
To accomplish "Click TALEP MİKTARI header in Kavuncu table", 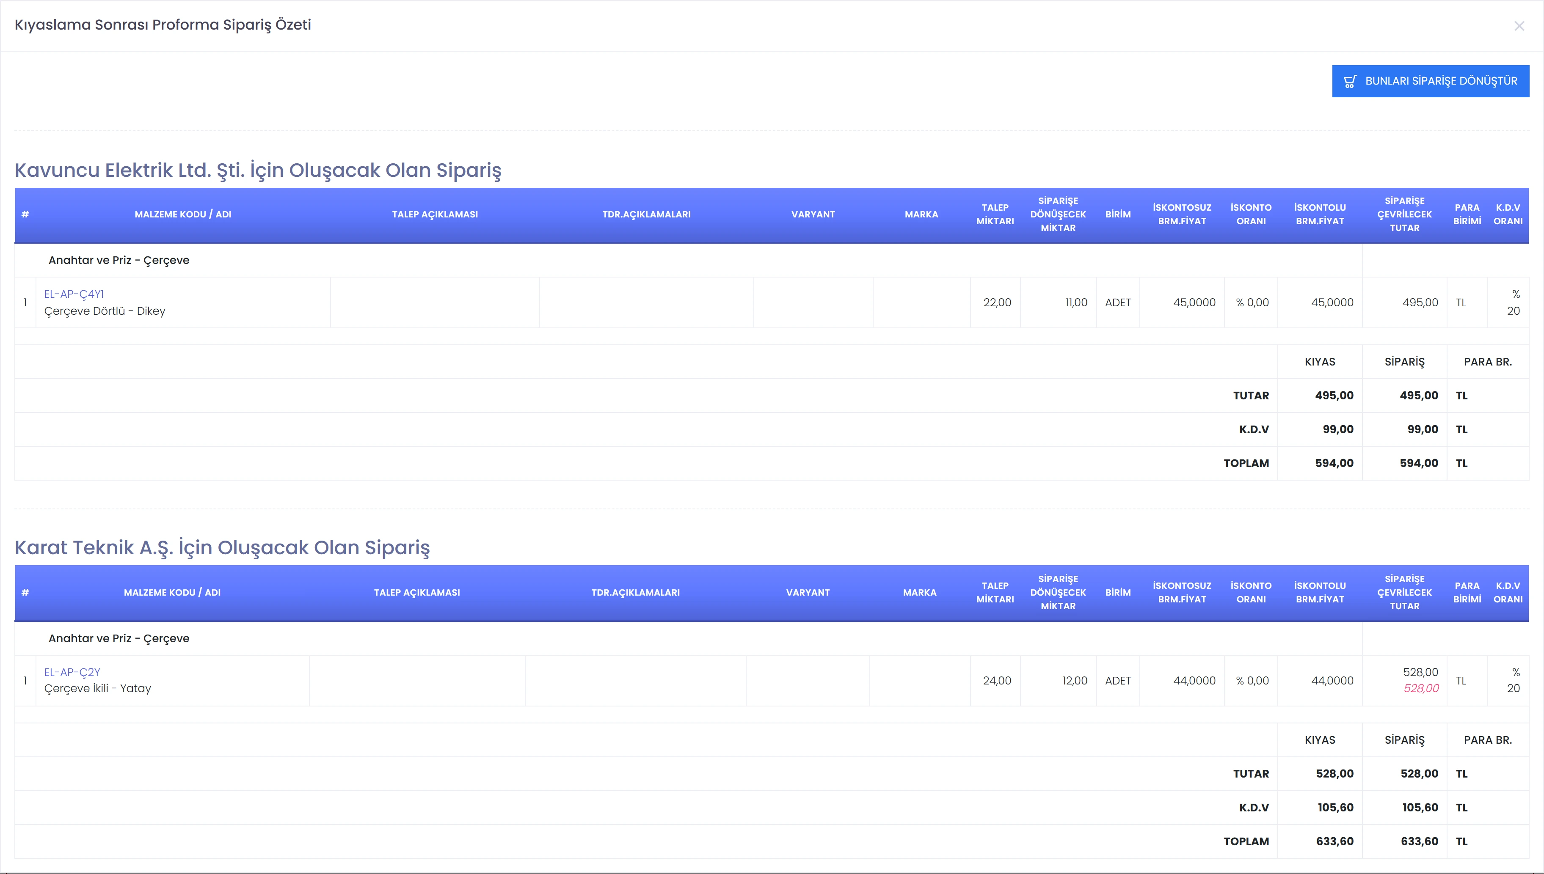I will (995, 214).
